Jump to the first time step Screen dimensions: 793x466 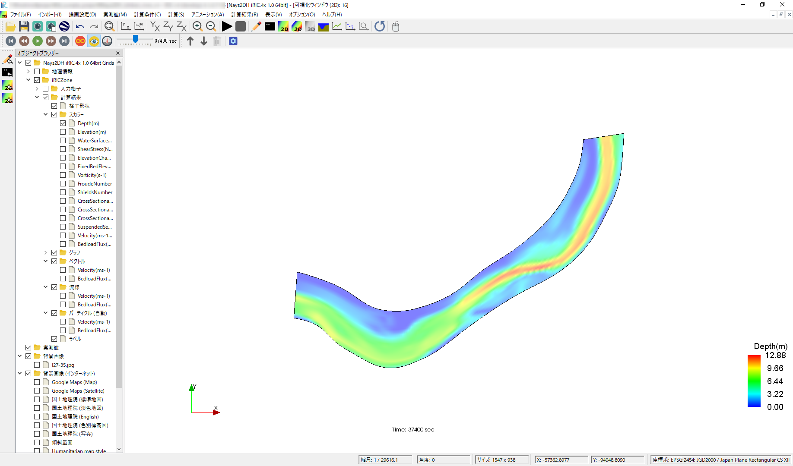click(x=11, y=41)
